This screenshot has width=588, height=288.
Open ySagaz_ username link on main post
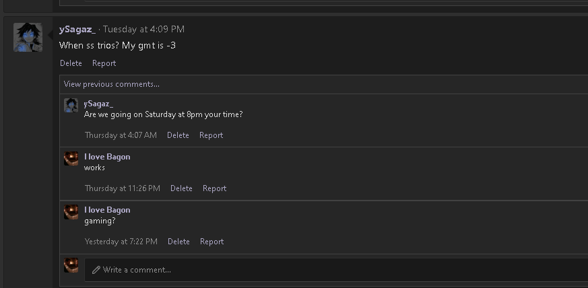77,29
